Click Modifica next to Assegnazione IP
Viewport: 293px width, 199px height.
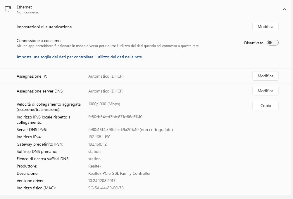click(265, 76)
